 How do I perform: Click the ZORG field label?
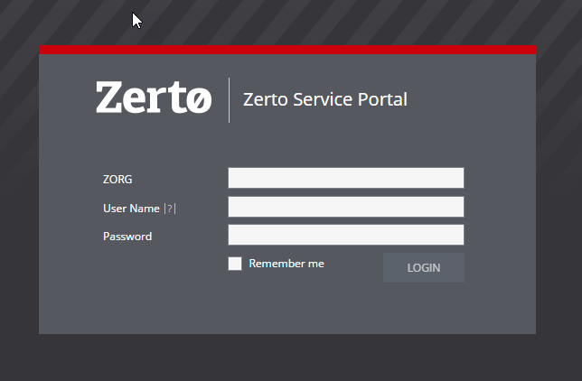pyautogui.click(x=117, y=179)
